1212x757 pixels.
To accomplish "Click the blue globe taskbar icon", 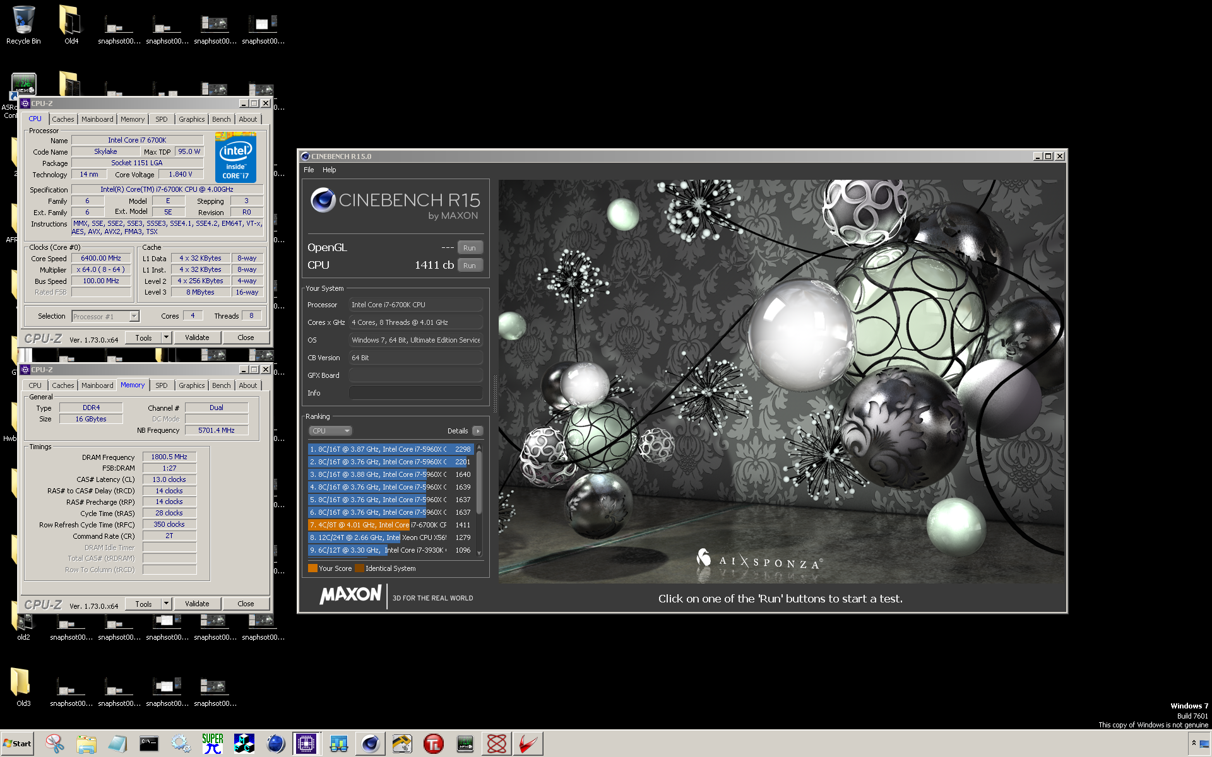I will pyautogui.click(x=276, y=744).
